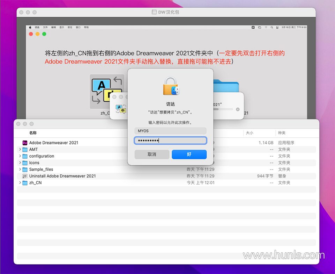Open the 显示 menu
The height and width of the screenshot is (274, 335).
(x=62, y=27)
